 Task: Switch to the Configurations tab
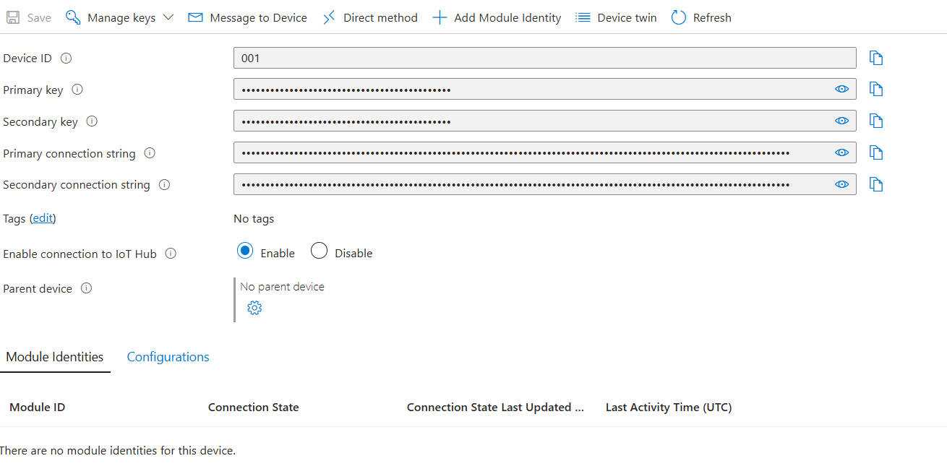pyautogui.click(x=168, y=357)
